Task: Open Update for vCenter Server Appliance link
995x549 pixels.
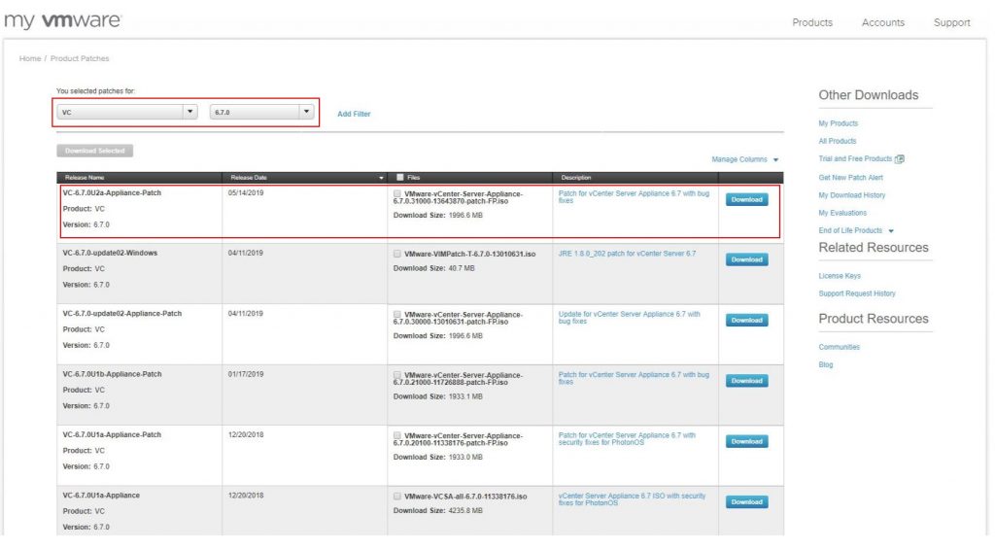Action: 629,318
